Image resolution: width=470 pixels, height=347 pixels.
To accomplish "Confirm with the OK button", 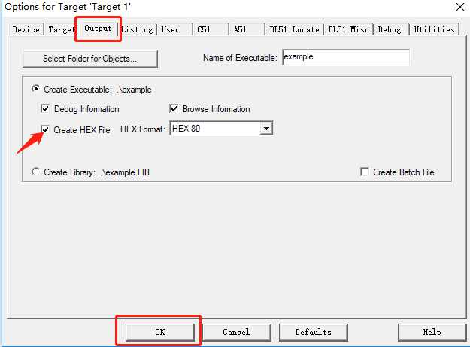I will point(159,332).
